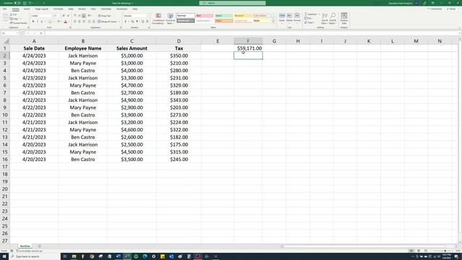Toggle the AutoSave switch
Image resolution: width=462 pixels, height=260 pixels.
click(17, 3)
